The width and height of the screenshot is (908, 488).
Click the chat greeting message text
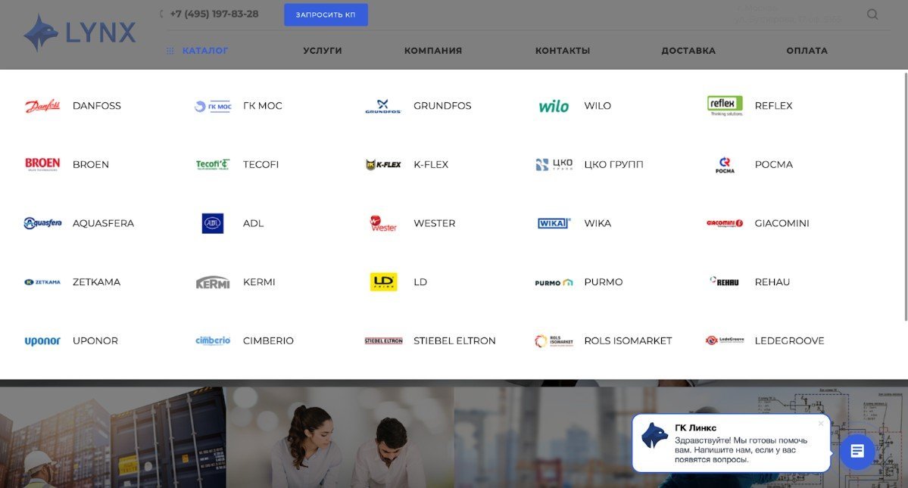point(741,450)
